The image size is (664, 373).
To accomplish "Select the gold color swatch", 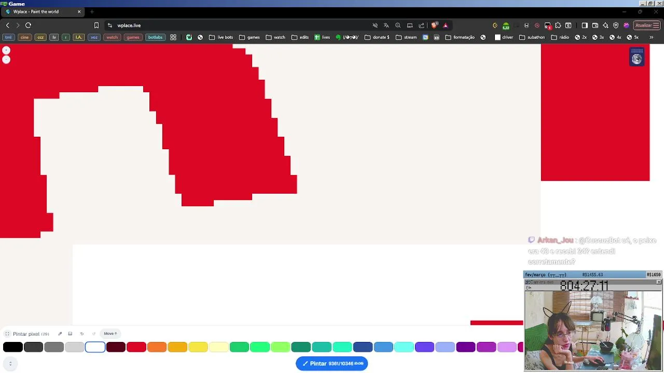I will [x=177, y=347].
